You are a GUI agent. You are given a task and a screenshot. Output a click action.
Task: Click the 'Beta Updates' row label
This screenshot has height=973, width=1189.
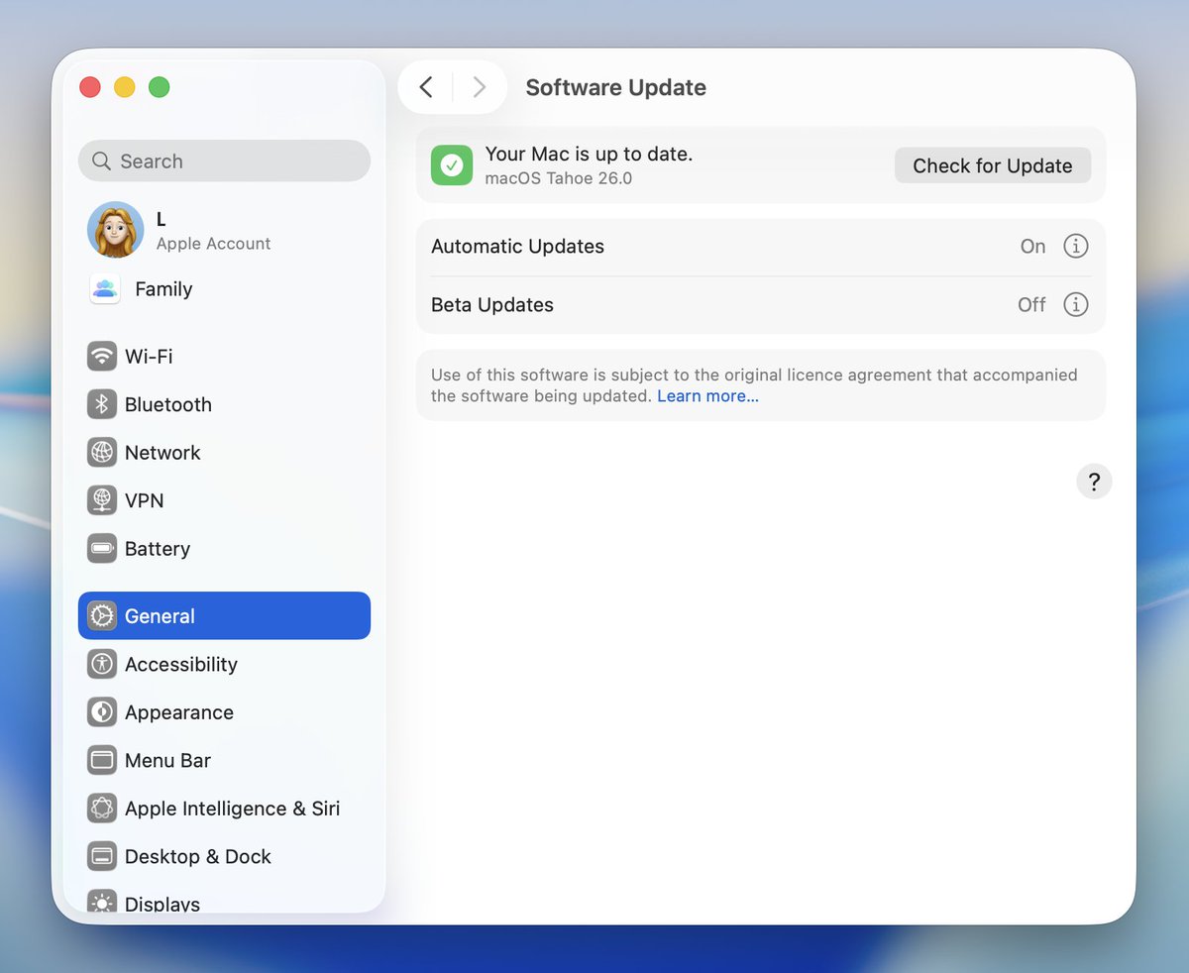pos(492,305)
